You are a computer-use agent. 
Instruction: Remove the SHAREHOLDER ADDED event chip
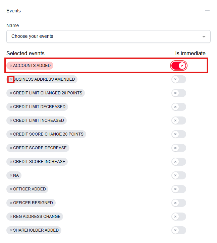click(x=11, y=230)
